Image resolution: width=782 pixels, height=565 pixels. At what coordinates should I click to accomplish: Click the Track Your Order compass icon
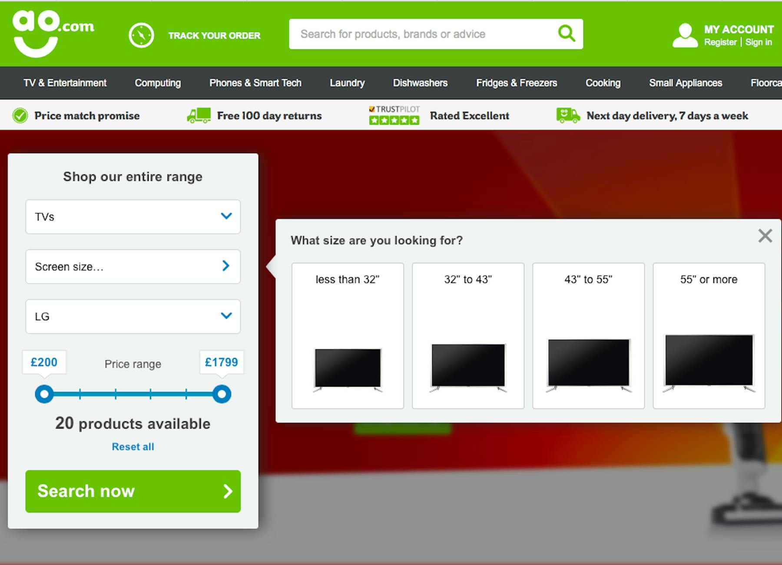coord(141,35)
